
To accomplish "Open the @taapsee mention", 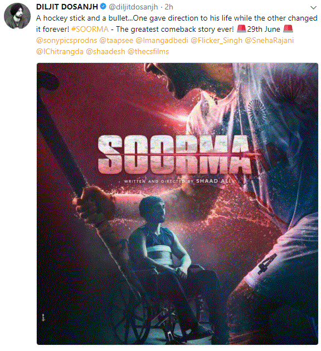I will tap(116, 41).
